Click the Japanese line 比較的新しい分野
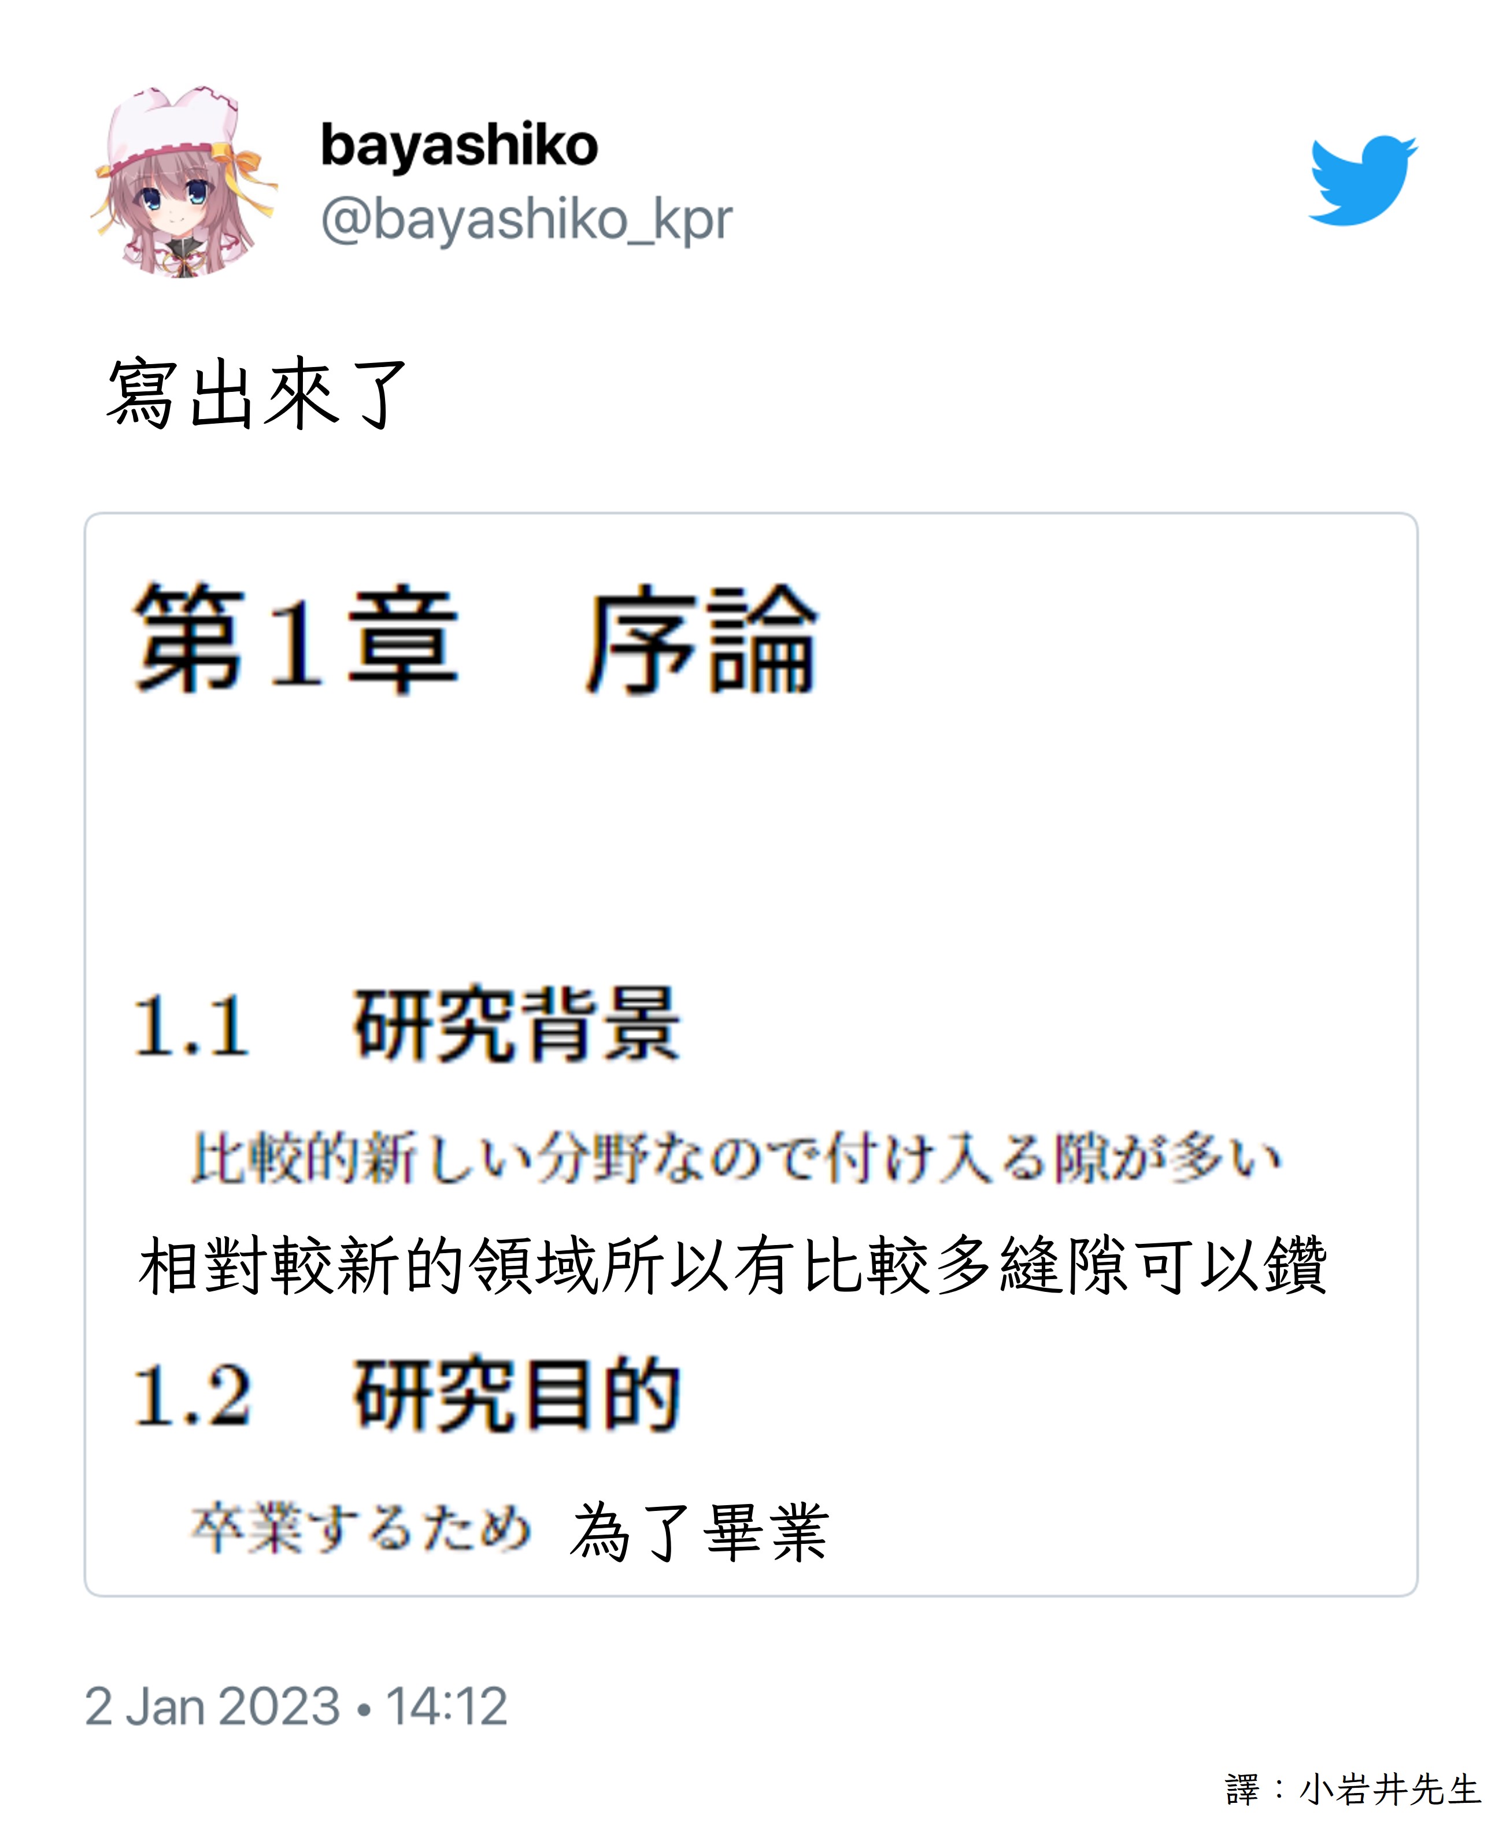Viewport: 1506px width, 1830px height. coord(735,1157)
